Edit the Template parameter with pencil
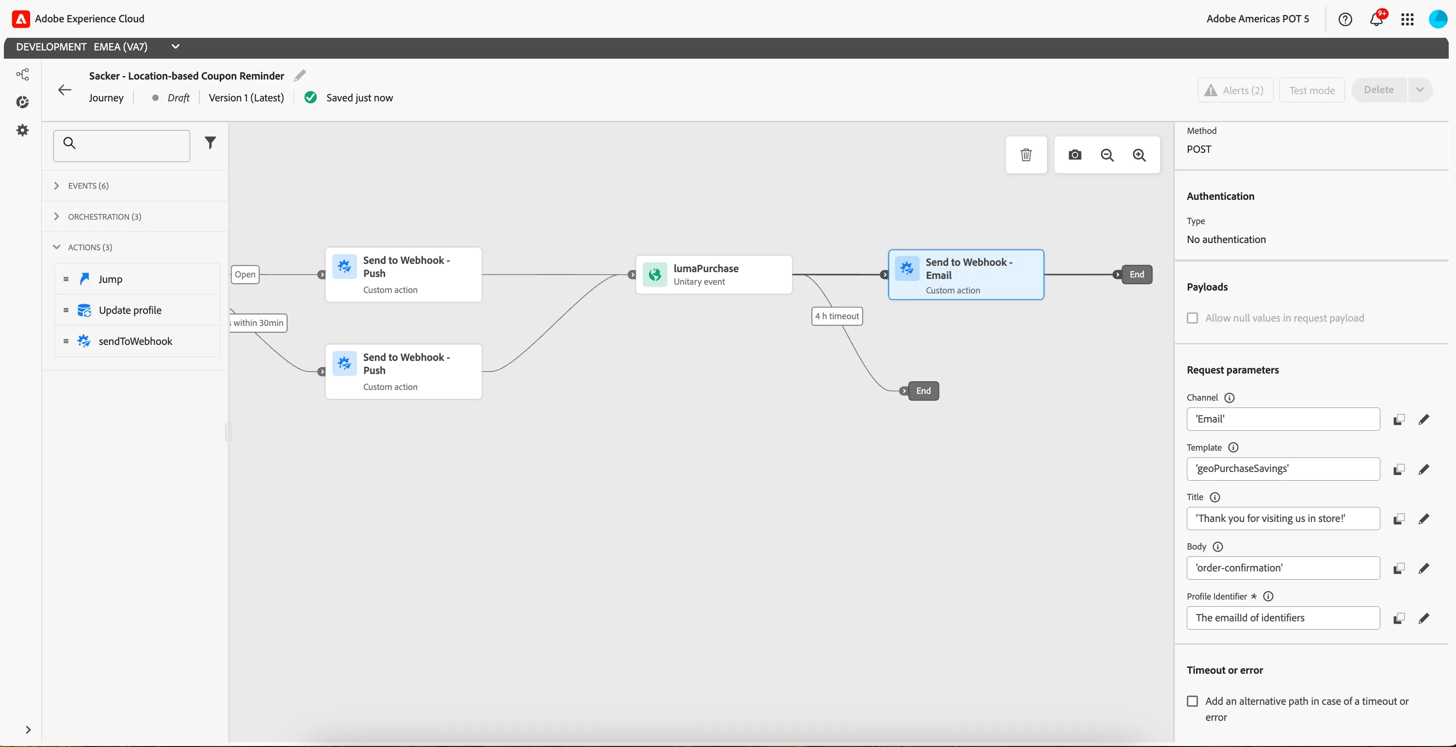The width and height of the screenshot is (1456, 747). (x=1424, y=470)
